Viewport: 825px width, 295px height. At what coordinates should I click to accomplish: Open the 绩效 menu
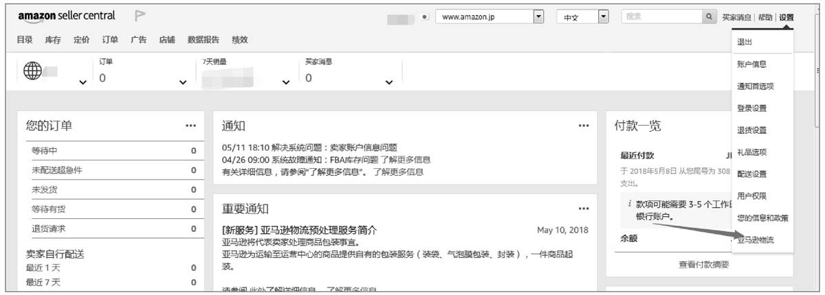tap(240, 40)
